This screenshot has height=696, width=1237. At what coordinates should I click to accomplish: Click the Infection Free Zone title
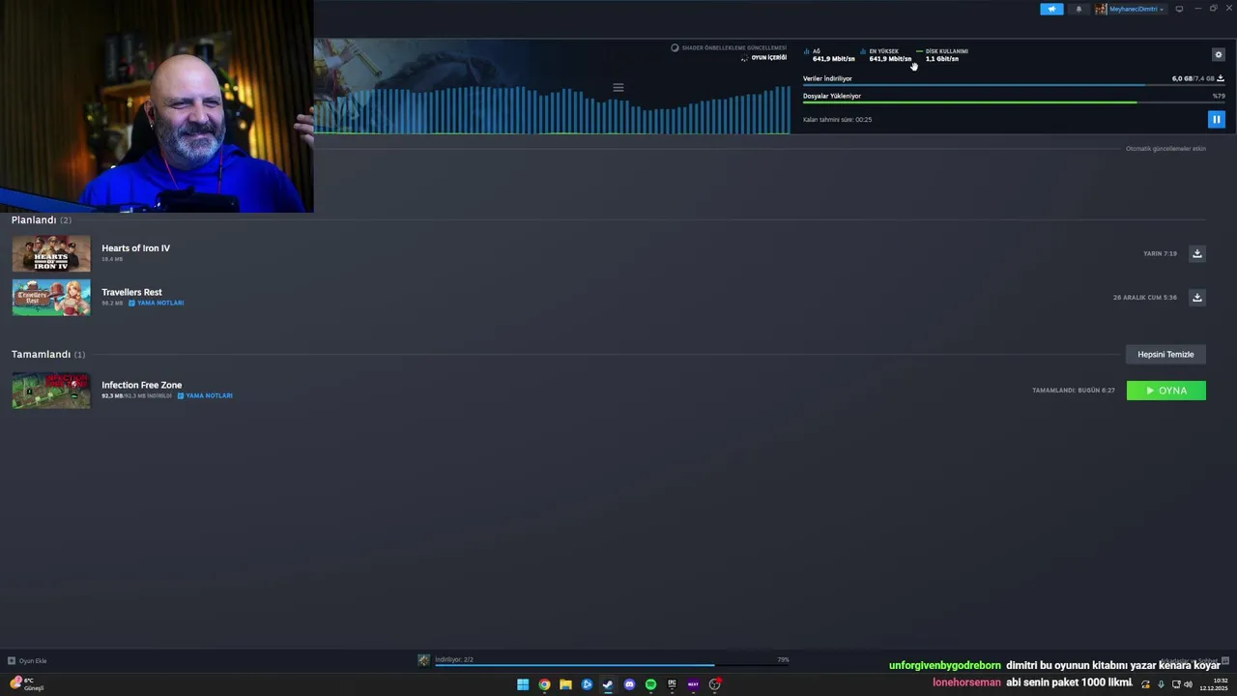click(141, 385)
